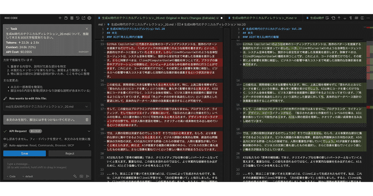Open the default API profile selector
This screenshot has height=196, width=373.
[x=27, y=177]
